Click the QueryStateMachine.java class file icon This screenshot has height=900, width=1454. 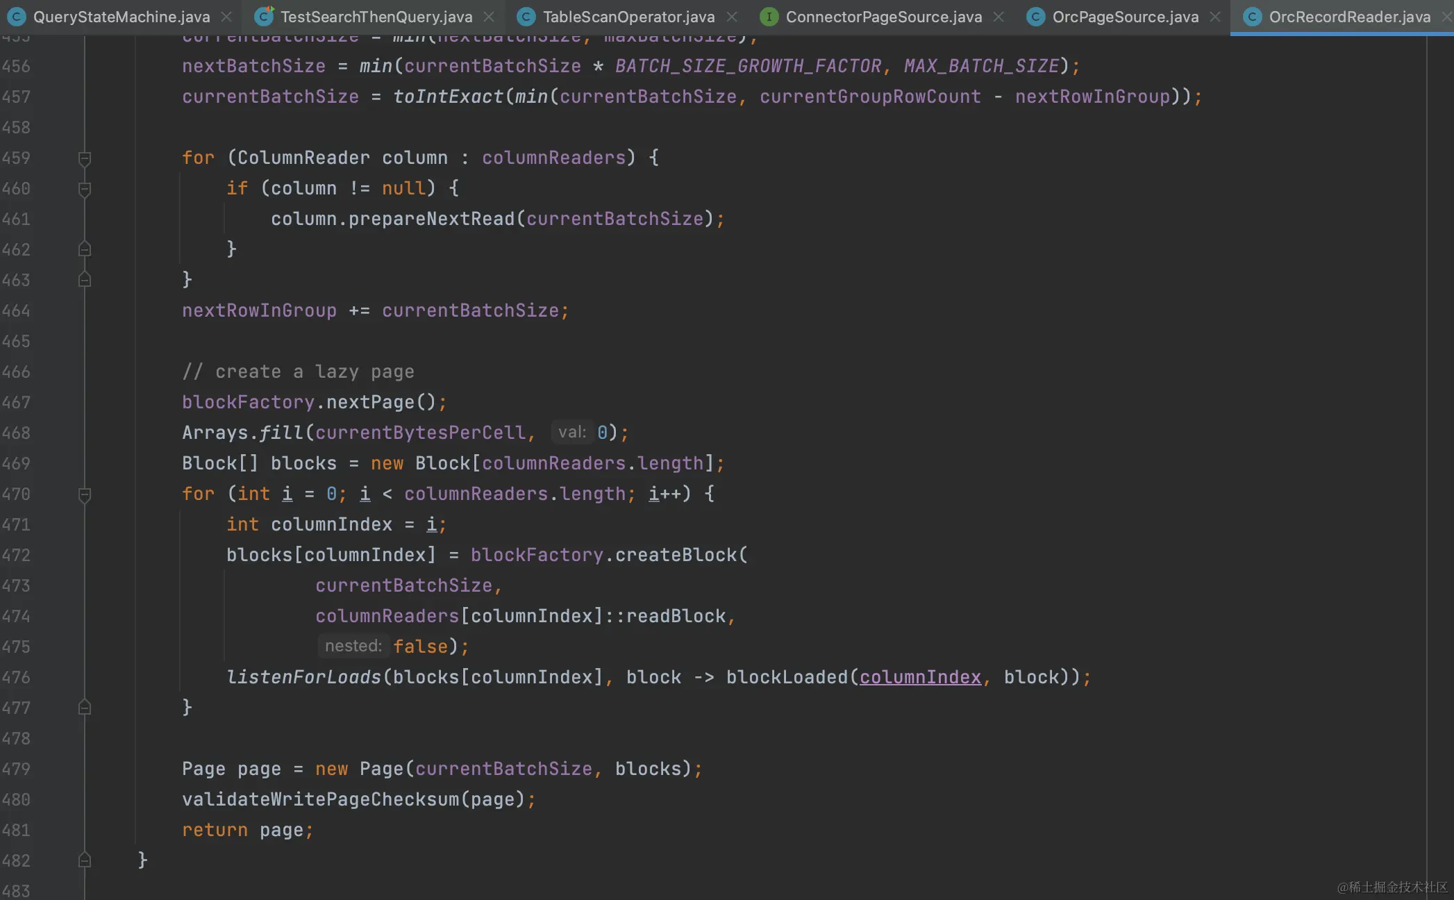pyautogui.click(x=16, y=17)
